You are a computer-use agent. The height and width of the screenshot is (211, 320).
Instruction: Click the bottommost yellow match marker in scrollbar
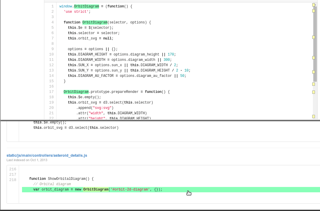pyautogui.click(x=314, y=117)
